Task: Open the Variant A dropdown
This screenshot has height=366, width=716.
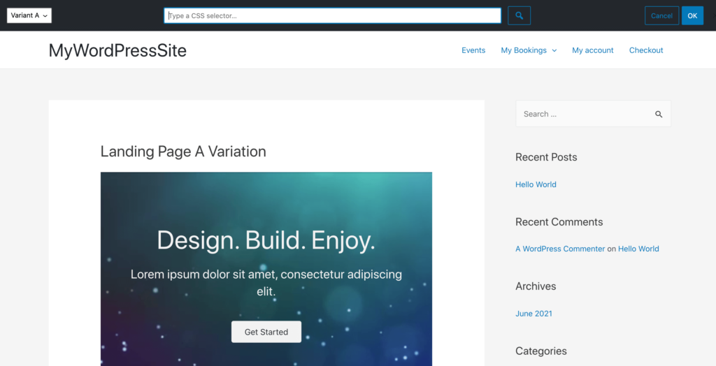Action: point(29,15)
